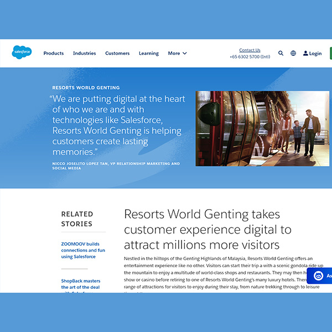The width and height of the screenshot is (332, 332).
Task: Click the Related Stories sidebar heading
Action: [77, 219]
